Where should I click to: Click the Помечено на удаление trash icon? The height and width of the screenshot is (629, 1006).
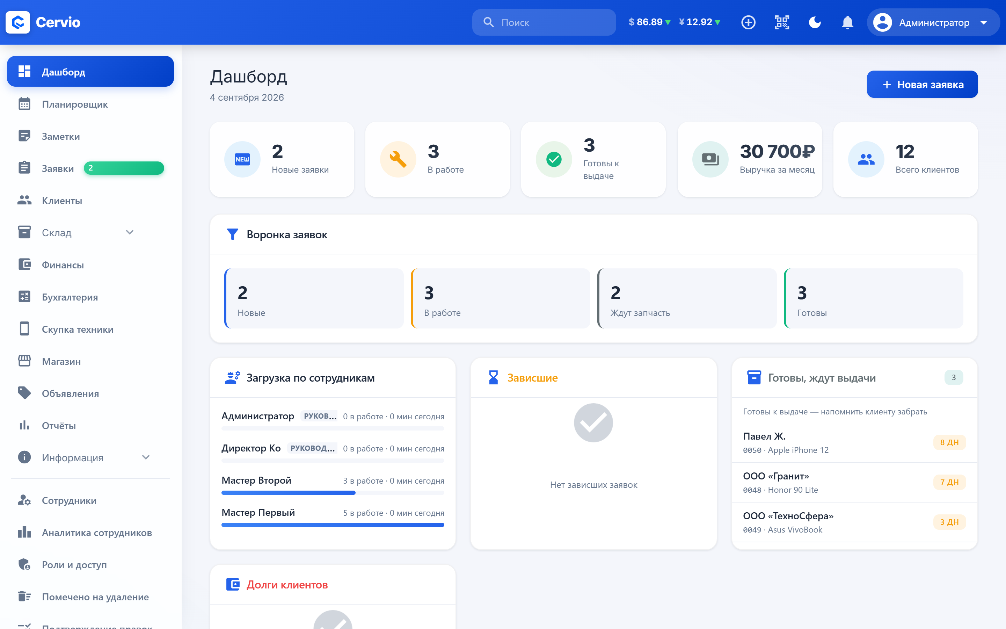[24, 597]
